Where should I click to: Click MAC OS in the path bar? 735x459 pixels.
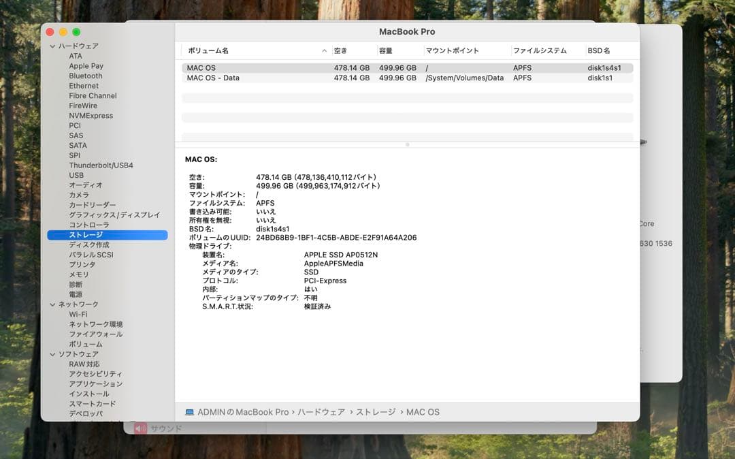coord(423,412)
